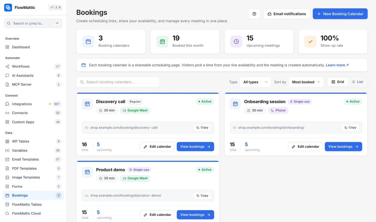Edit the Product demo calendar
376x222 pixels.
[157, 215]
